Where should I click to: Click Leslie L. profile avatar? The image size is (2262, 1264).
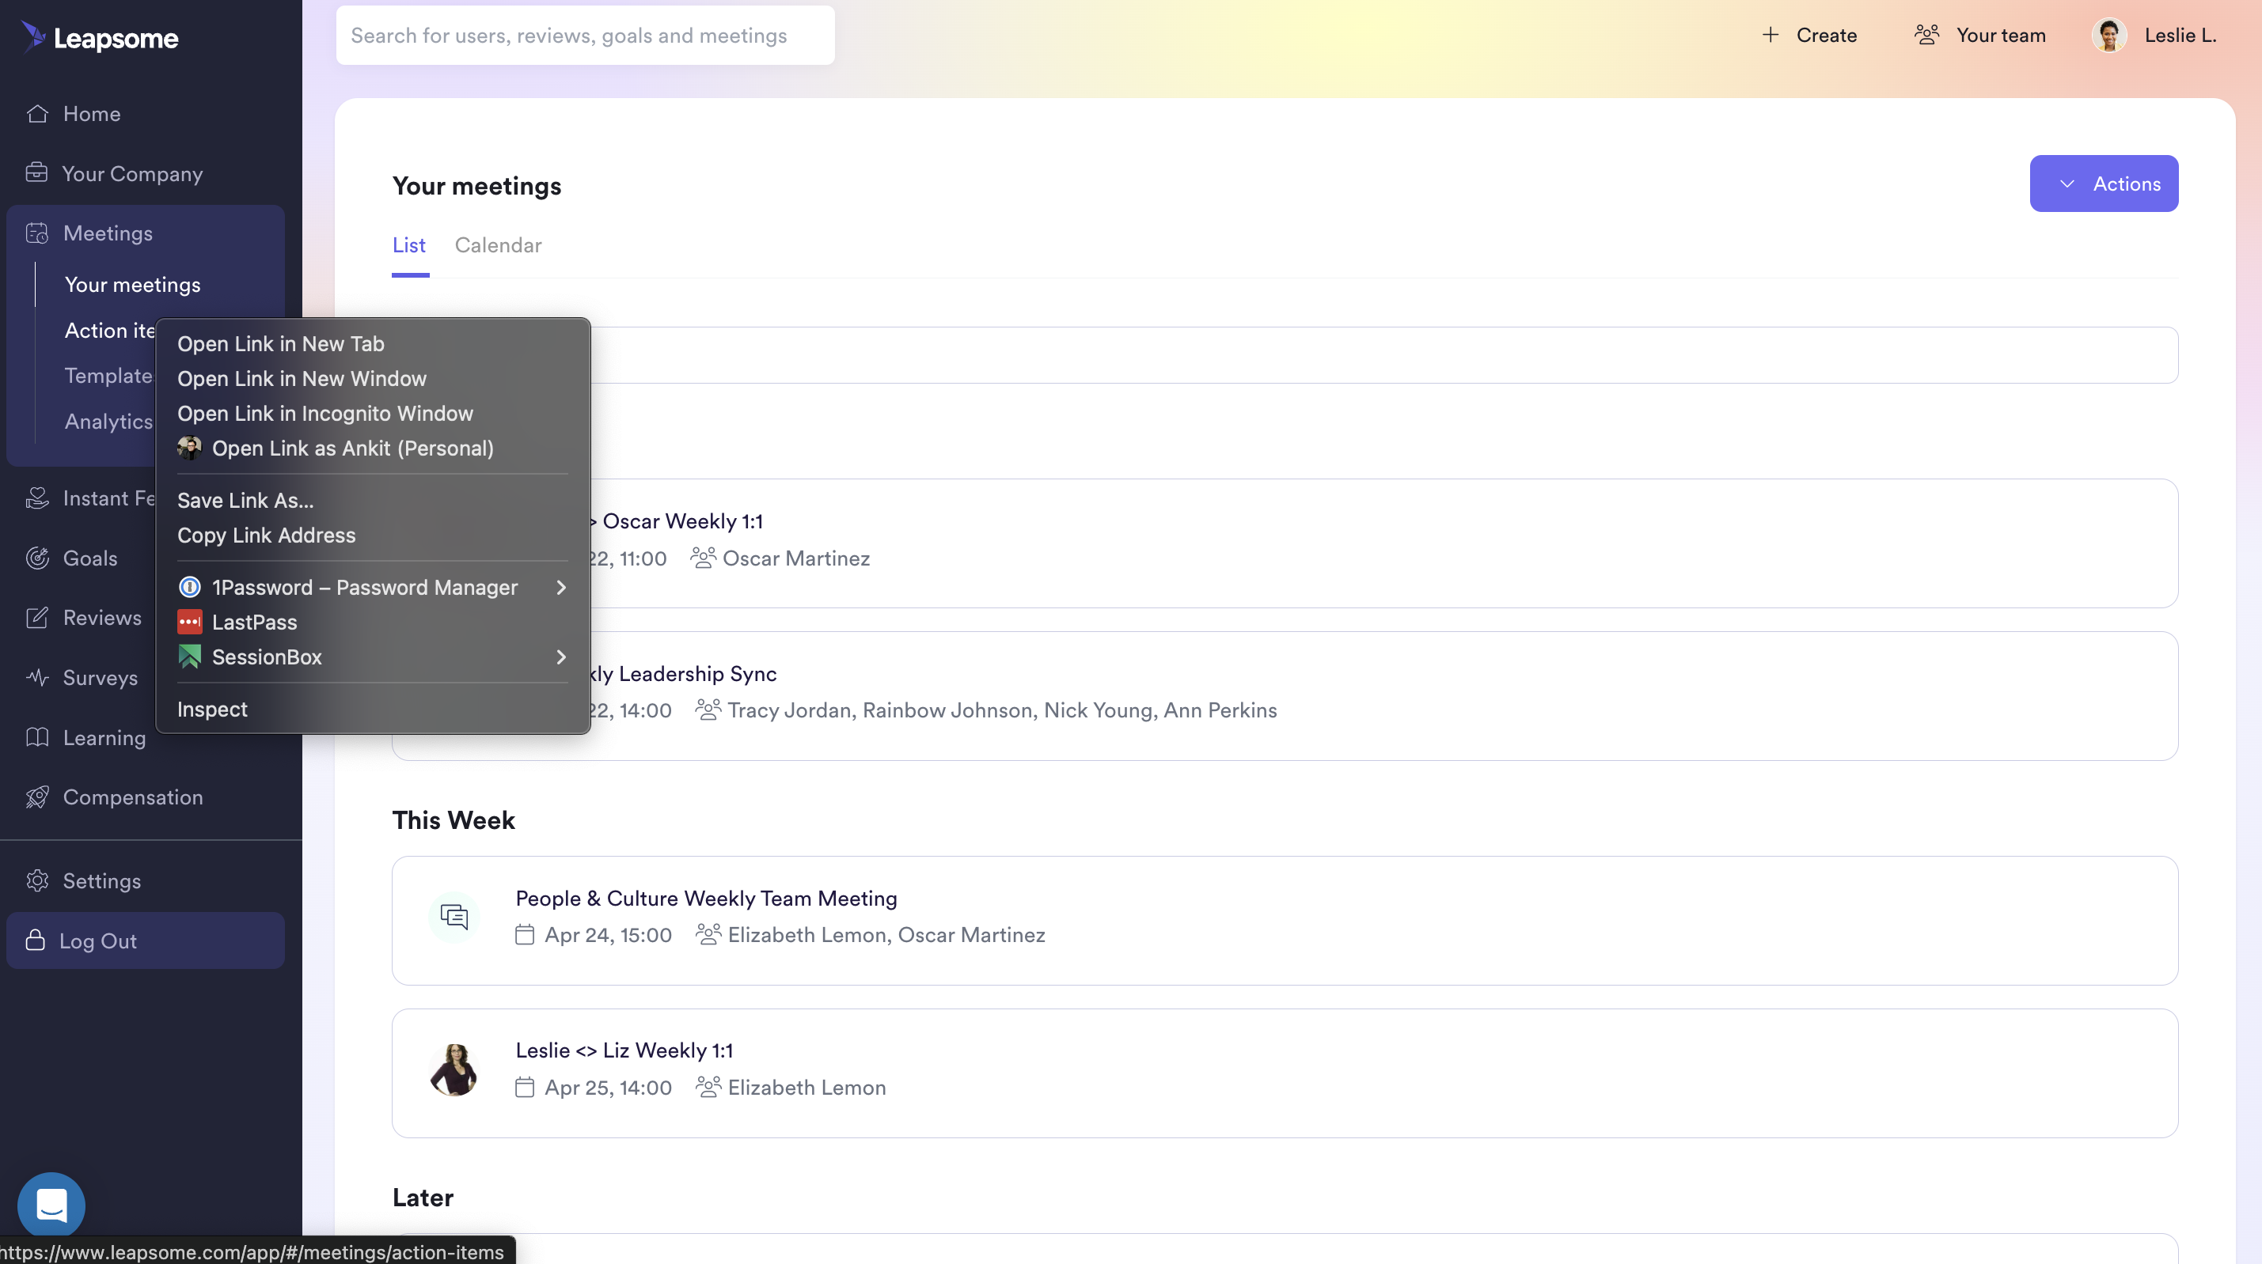(x=2109, y=35)
